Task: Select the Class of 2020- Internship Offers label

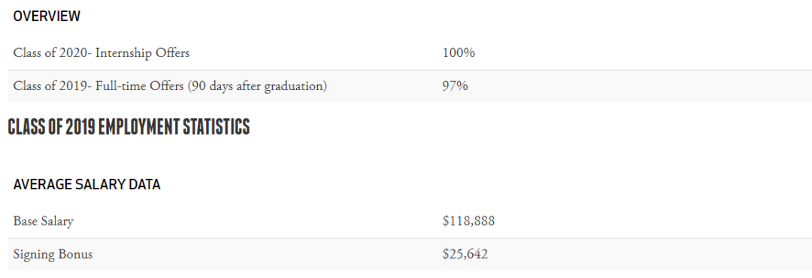Action: click(x=101, y=53)
